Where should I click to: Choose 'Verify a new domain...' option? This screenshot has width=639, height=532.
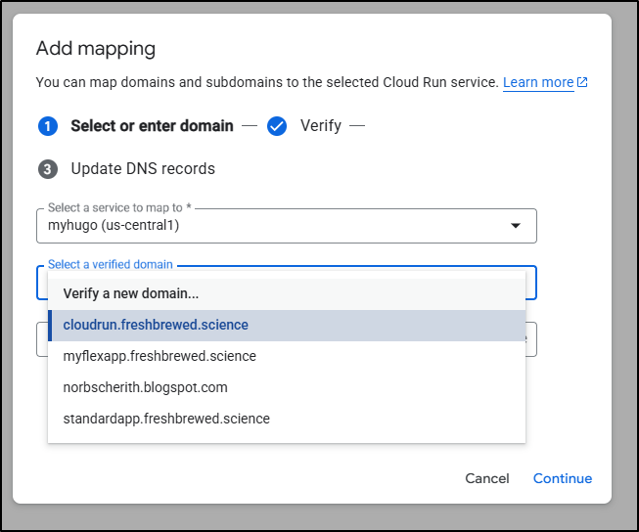tap(131, 293)
